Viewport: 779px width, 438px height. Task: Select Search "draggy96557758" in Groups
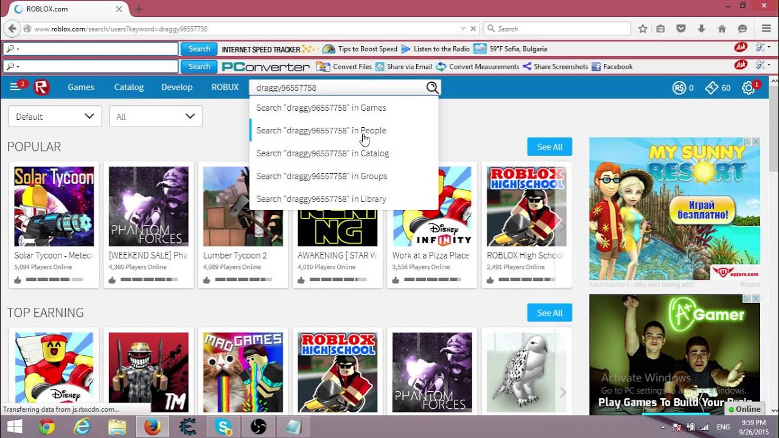(344, 176)
